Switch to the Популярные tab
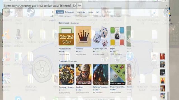Viewport: 179px width, 100px height. point(70,12)
